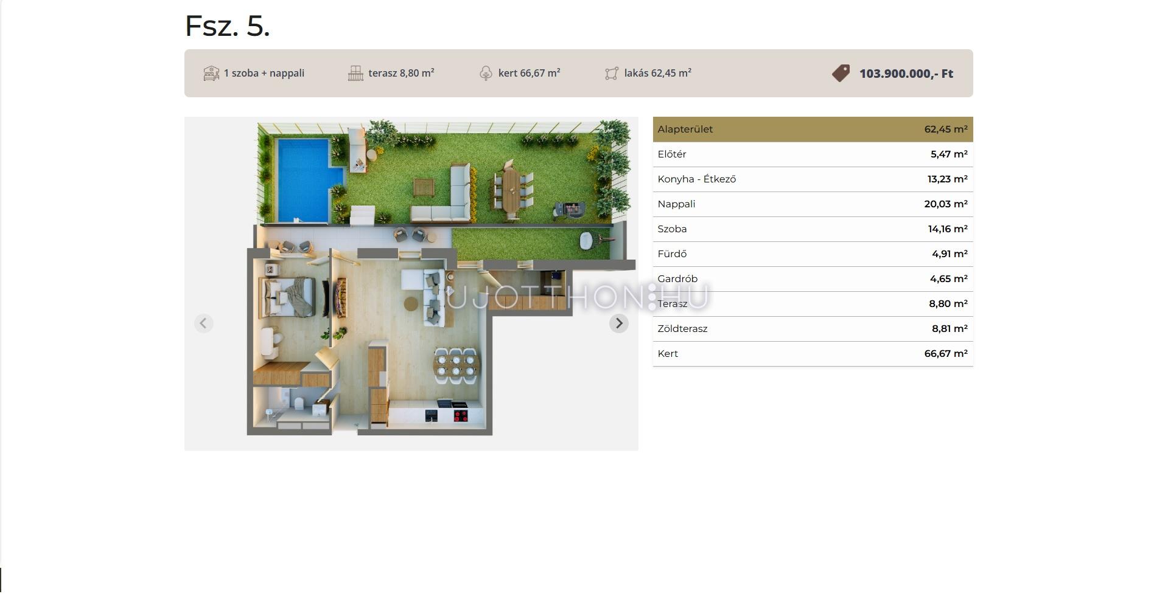Image resolution: width=1154 pixels, height=594 pixels.
Task: Select the Alapterület header row
Action: pyautogui.click(x=813, y=130)
